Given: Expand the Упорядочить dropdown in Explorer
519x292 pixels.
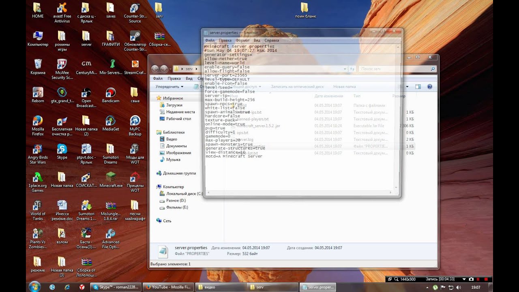Looking at the screenshot, I should [169, 86].
